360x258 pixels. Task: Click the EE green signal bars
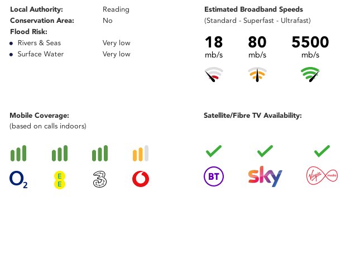click(60, 153)
